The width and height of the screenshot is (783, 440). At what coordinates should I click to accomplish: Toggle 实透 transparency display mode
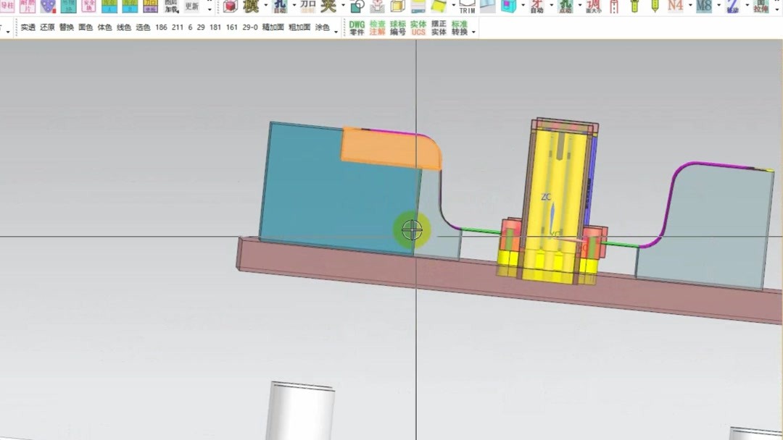(28, 29)
